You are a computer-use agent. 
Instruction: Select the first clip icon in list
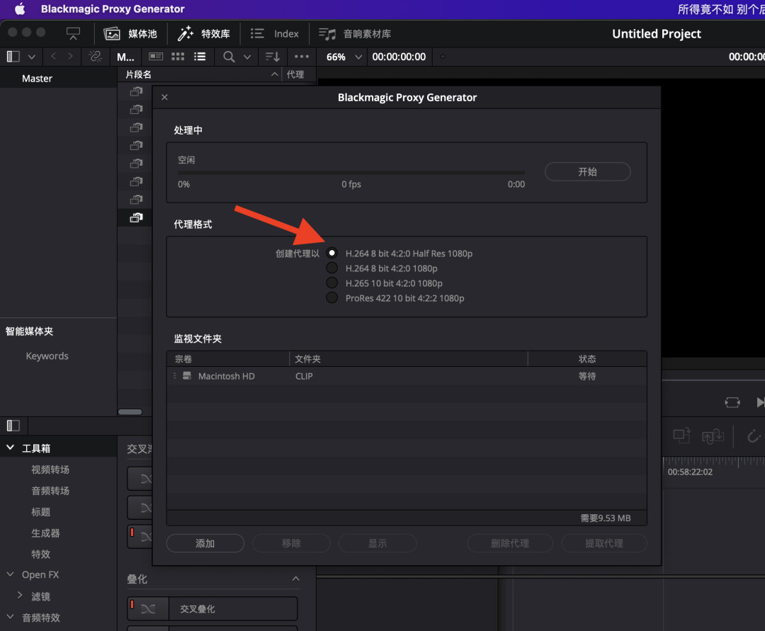(136, 91)
